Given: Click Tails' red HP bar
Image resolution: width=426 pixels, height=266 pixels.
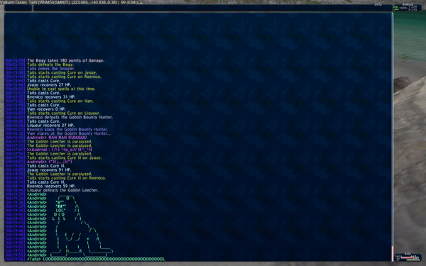Looking at the screenshot, I should click(410, 257).
